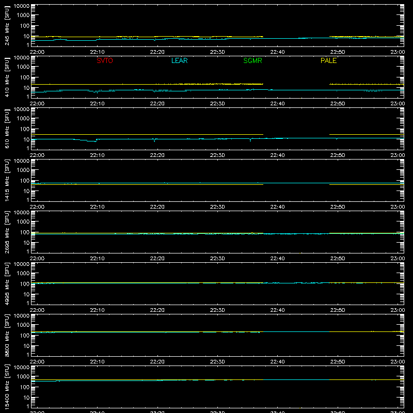Select the 410 MHz [SFU] axis label
Viewport: 413px width, 413px height.
(x=7, y=77)
